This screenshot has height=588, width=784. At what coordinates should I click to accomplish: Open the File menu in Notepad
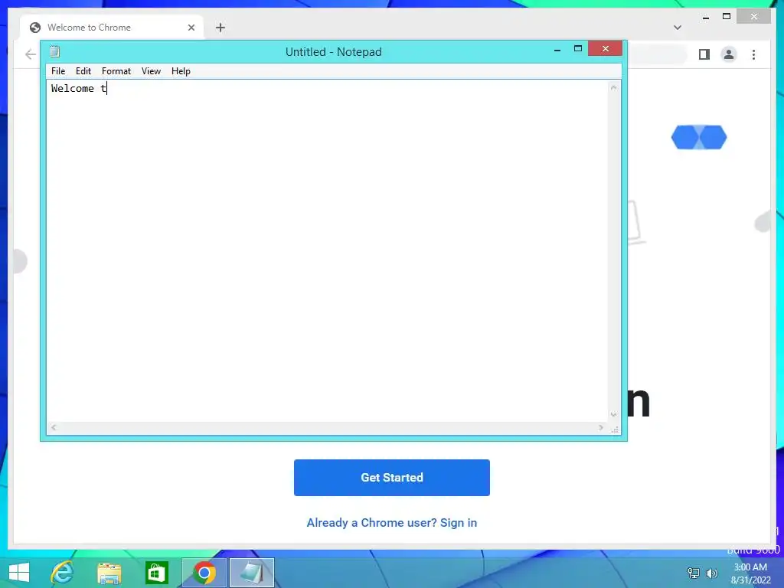[58, 71]
